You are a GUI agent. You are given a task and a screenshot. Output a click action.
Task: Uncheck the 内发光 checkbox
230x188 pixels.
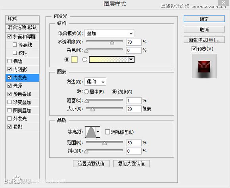coord(10,77)
